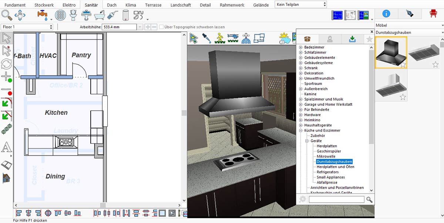Close the library panel
The image size is (444, 223).
coord(372,32)
